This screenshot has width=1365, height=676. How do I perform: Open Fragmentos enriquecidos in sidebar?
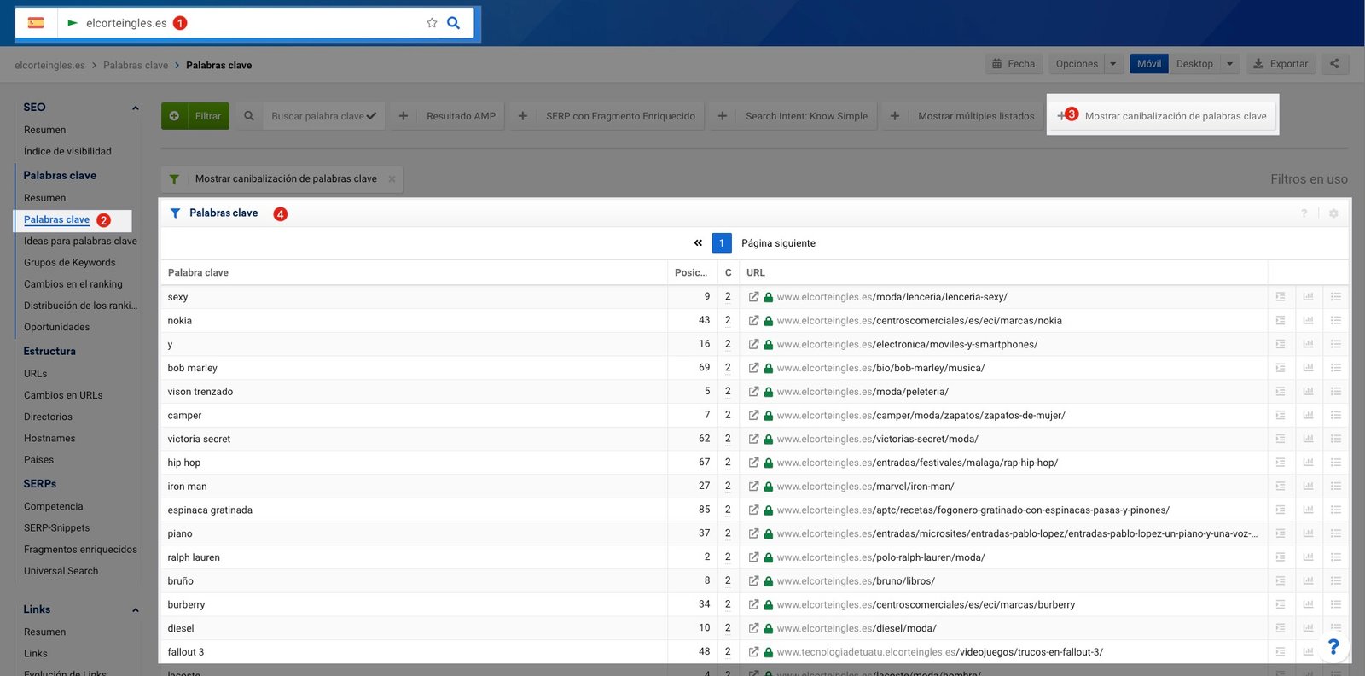click(80, 549)
